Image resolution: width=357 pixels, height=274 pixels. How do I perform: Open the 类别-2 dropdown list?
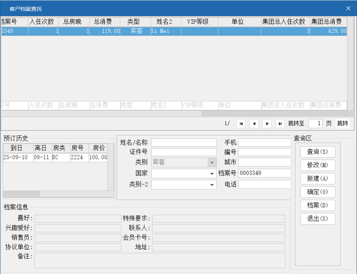tap(212, 185)
